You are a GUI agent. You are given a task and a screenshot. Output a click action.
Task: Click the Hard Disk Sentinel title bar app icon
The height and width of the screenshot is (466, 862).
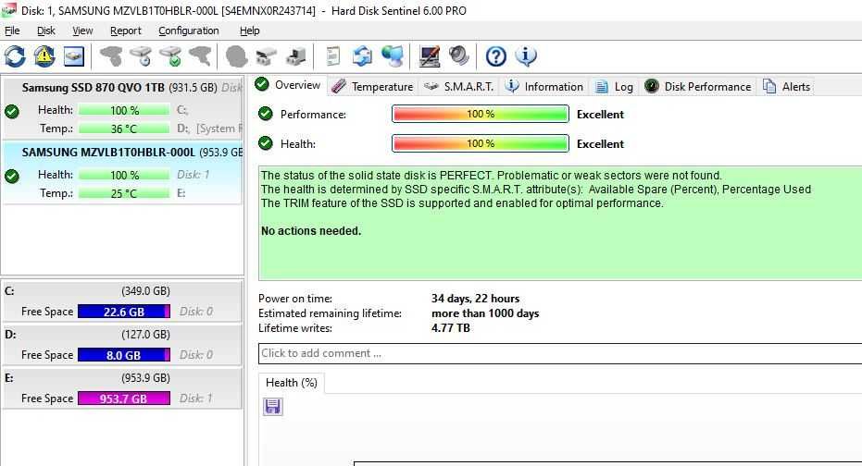(x=8, y=10)
